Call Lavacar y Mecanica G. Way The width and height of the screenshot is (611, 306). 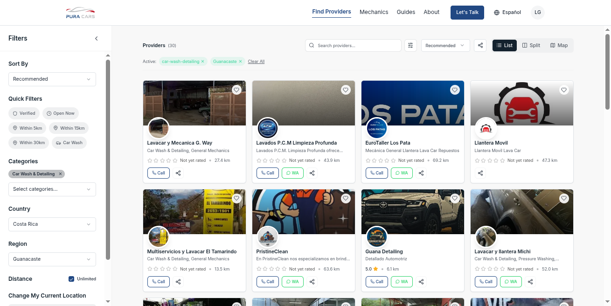coord(159,173)
